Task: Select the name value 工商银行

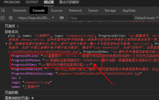Action: pos(31,87)
